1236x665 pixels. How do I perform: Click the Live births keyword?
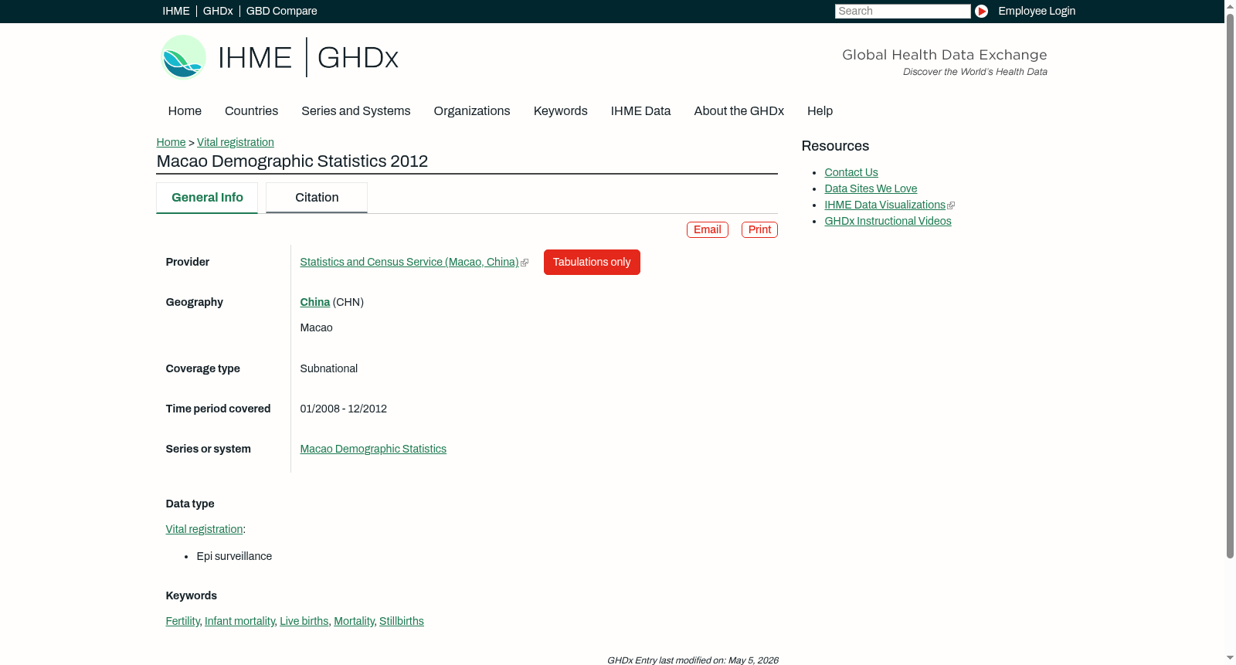(304, 622)
